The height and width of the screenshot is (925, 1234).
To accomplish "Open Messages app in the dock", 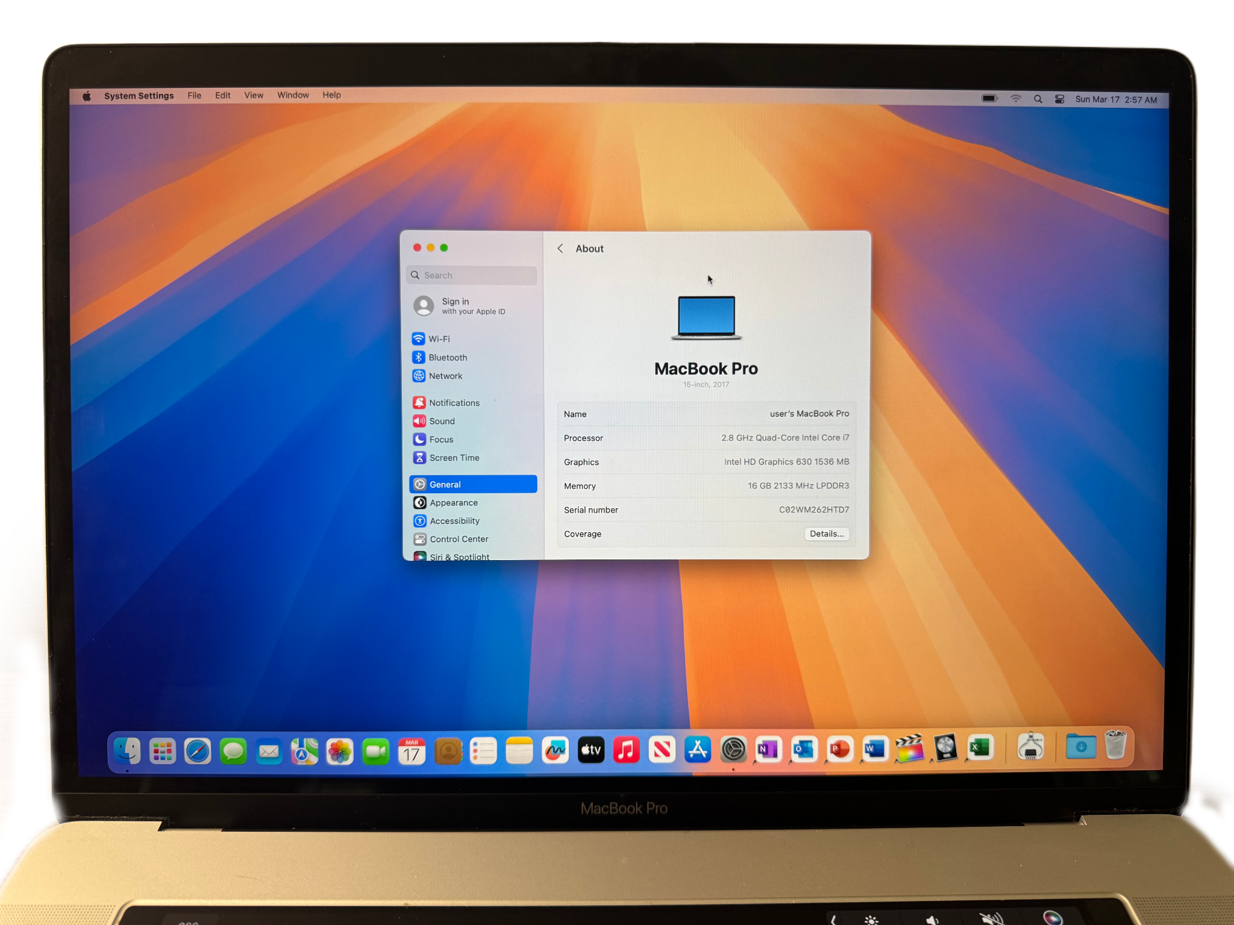I will pos(233,751).
